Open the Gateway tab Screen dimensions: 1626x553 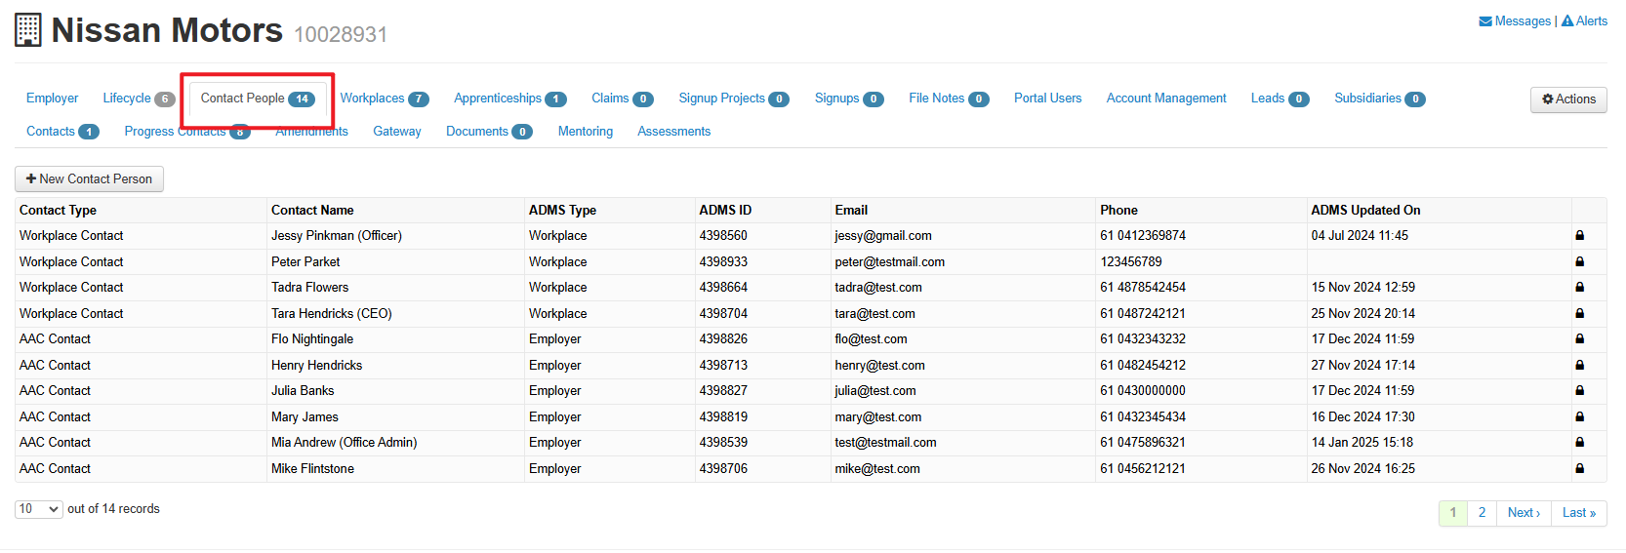pos(397,132)
